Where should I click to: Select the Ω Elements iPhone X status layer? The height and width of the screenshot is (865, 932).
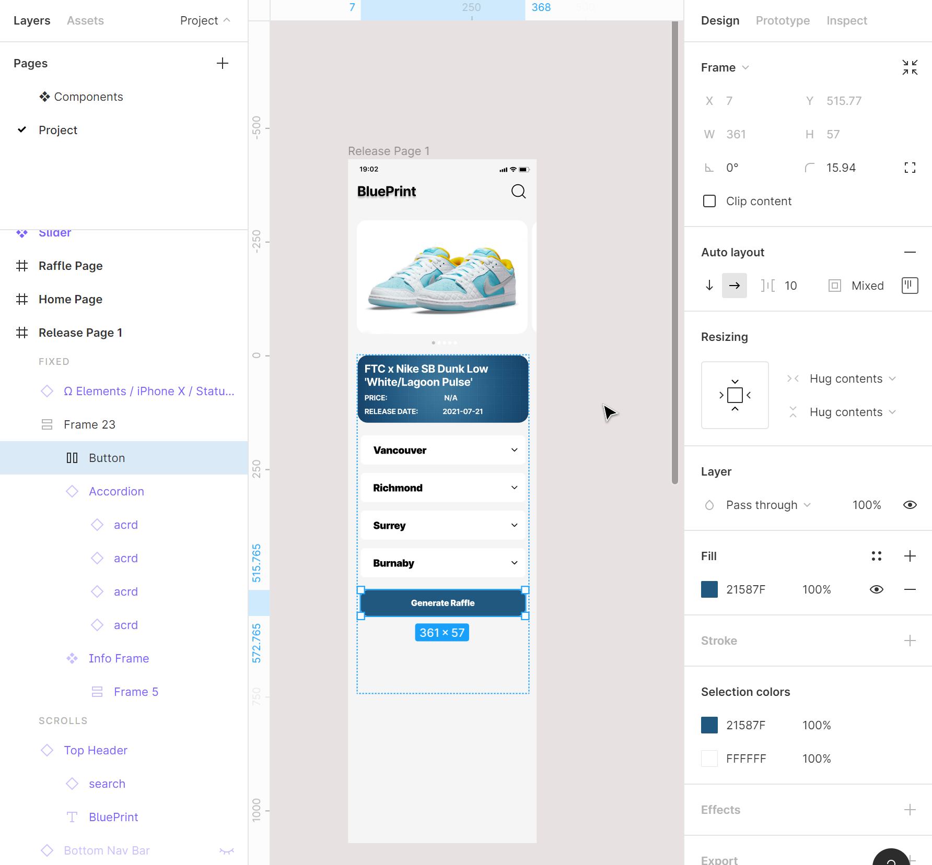click(149, 391)
